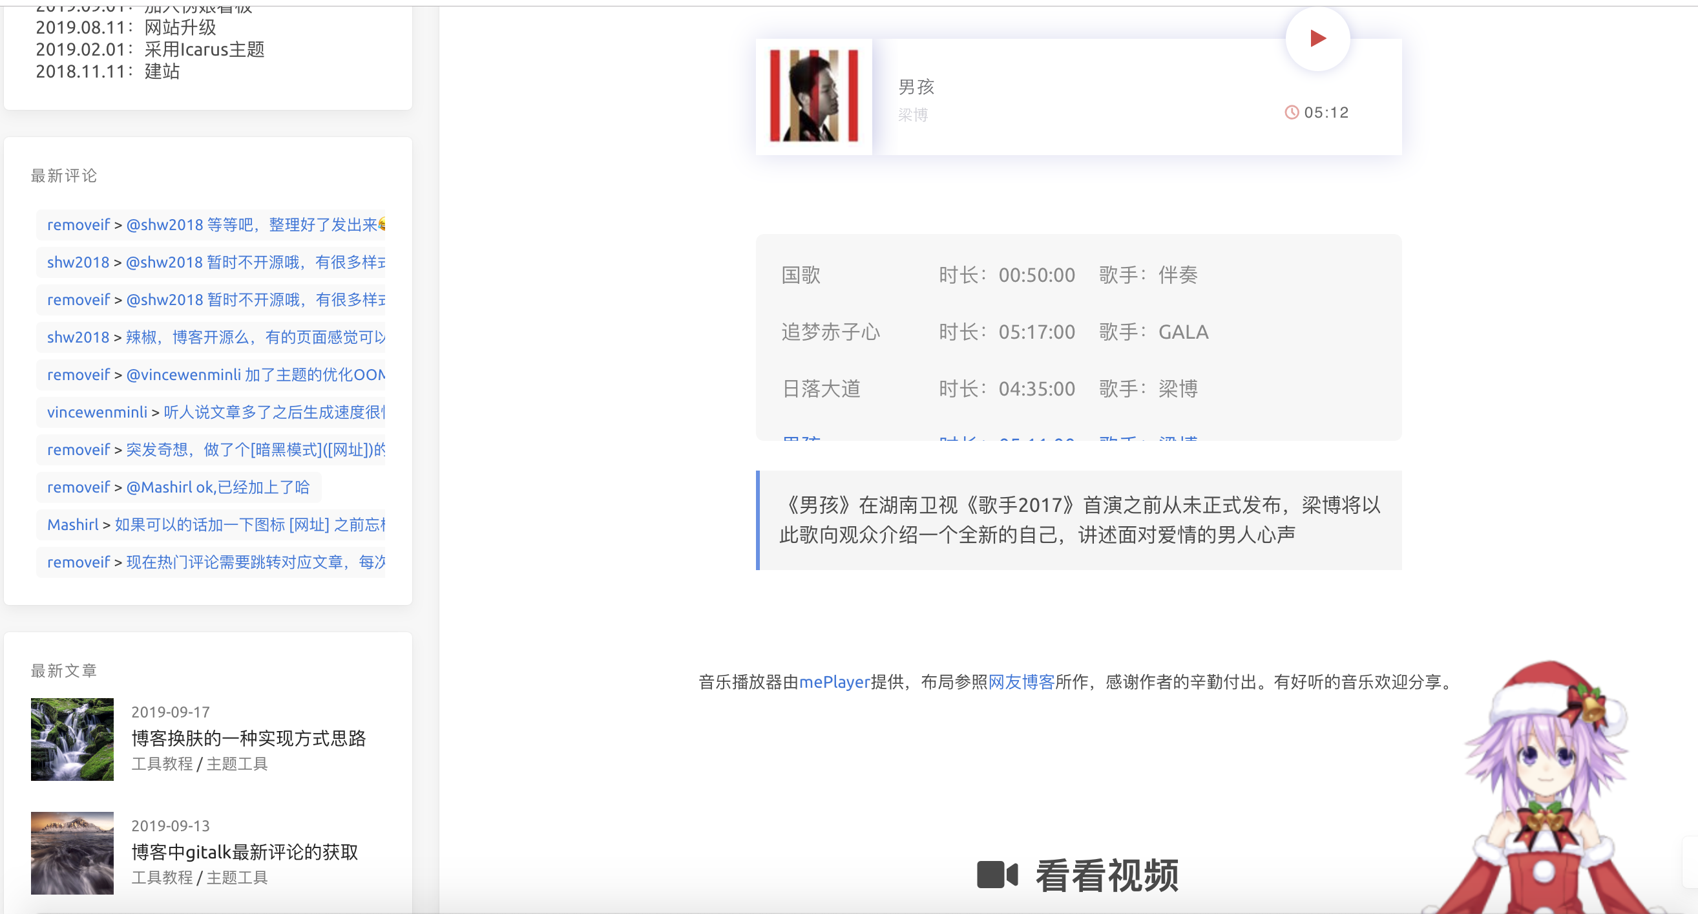
Task: Click the video camera icon before 看看视频
Action: [x=997, y=876]
